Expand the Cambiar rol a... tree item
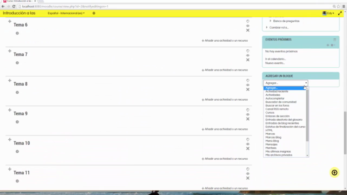Viewport: 347px width, 195px height. pyautogui.click(x=267, y=28)
